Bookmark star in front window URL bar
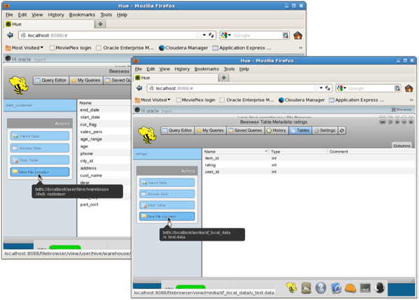This screenshot has width=419, height=300. tap(316, 88)
